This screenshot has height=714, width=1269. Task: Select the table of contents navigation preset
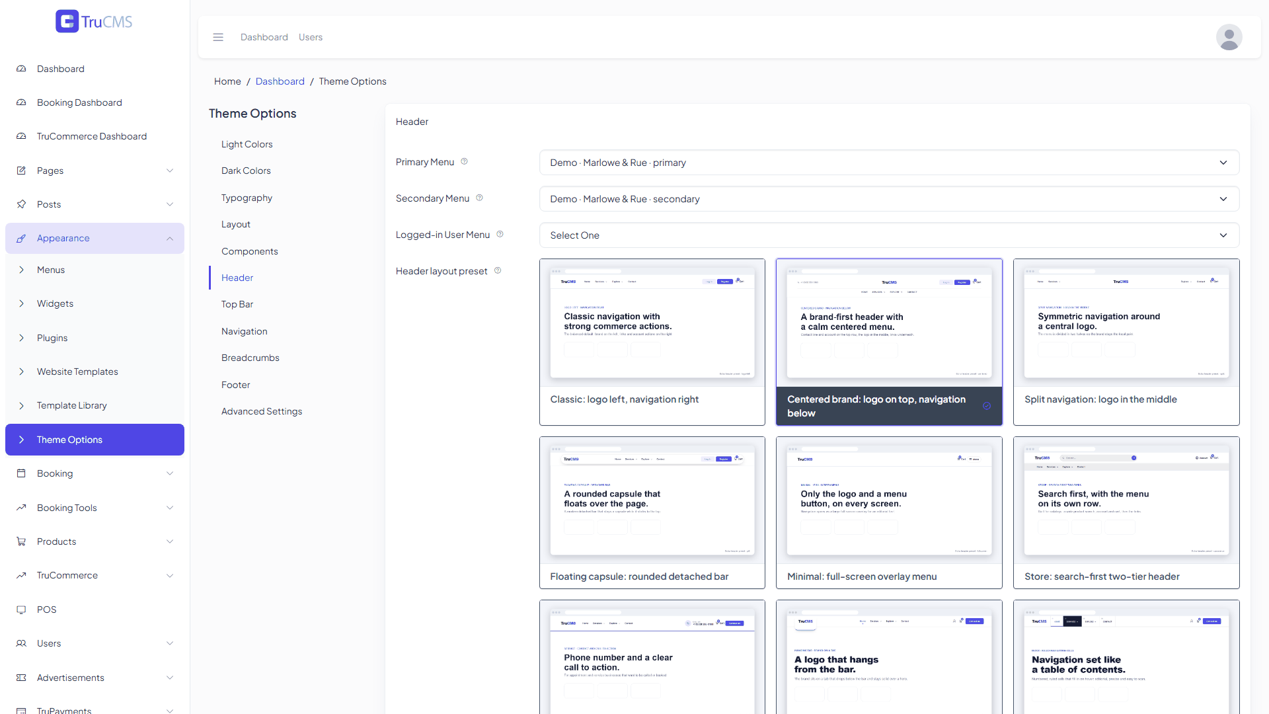[x=1126, y=657]
